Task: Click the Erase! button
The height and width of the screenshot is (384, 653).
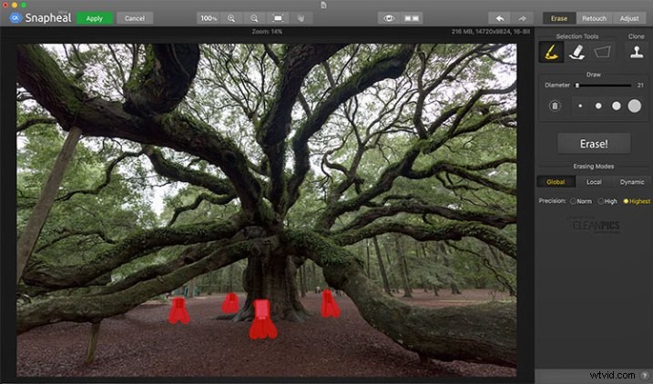Action: coord(594,144)
